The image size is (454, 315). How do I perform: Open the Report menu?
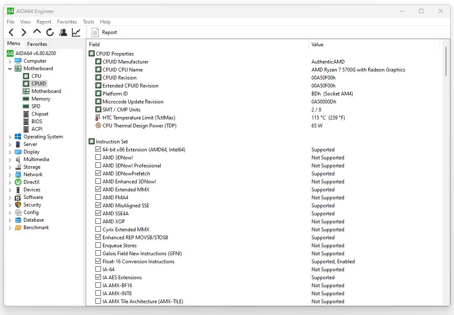[44, 22]
